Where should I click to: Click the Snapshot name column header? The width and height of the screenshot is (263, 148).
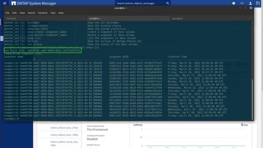pyautogui.click(x=14, y=57)
